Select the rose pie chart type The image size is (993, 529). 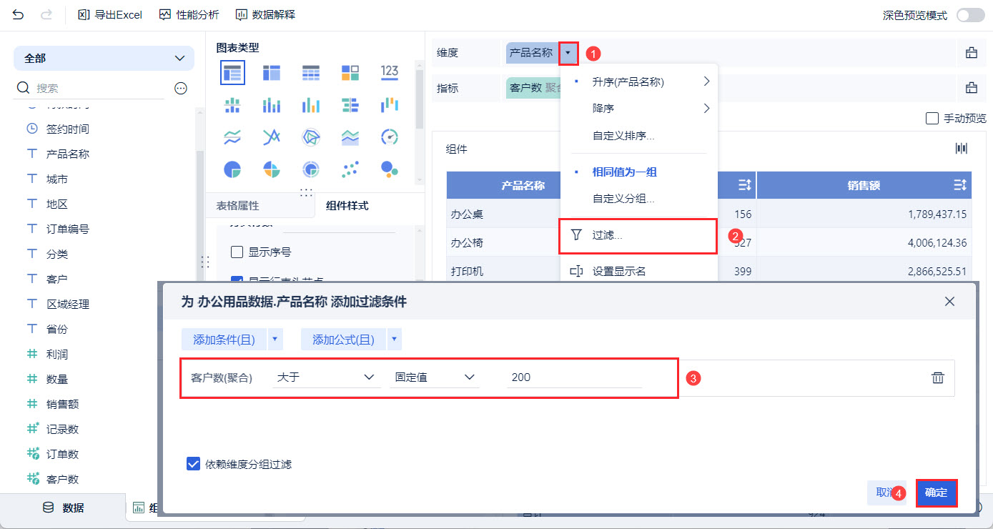[272, 169]
